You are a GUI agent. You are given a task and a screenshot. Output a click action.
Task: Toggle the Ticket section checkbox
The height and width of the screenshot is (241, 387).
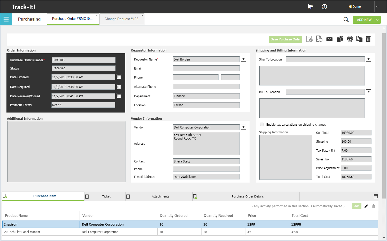tap(87, 196)
